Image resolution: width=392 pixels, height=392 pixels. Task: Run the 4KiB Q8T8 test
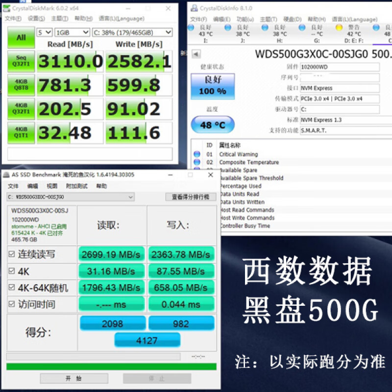click(21, 85)
